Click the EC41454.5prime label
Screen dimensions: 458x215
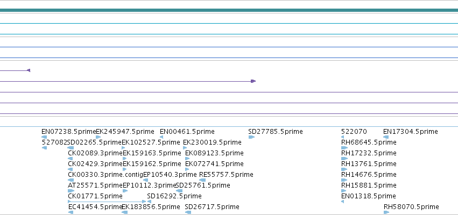coord(95,207)
